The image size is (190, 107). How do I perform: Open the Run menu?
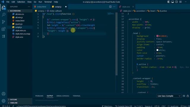[40, 2]
